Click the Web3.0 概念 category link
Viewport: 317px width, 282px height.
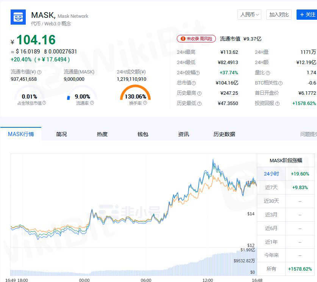[x=58, y=23]
